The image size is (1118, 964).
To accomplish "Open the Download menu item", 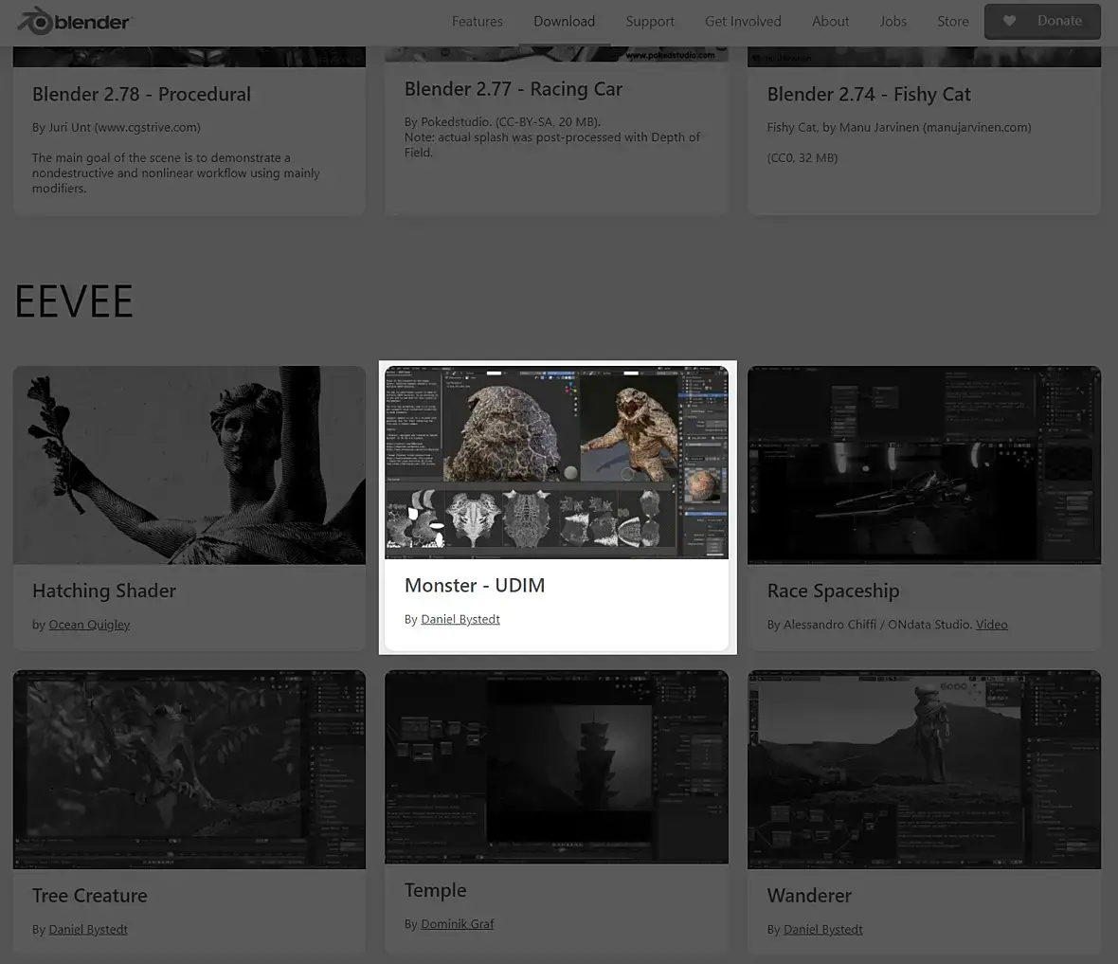I will click(564, 22).
